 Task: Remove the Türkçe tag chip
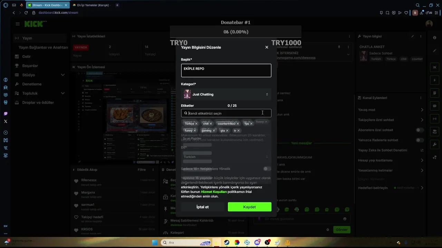click(196, 124)
